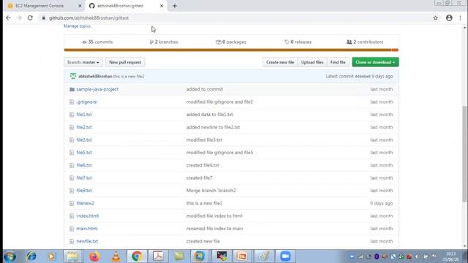
Task: Click the file icon beside filenew2
Action: pos(72,203)
